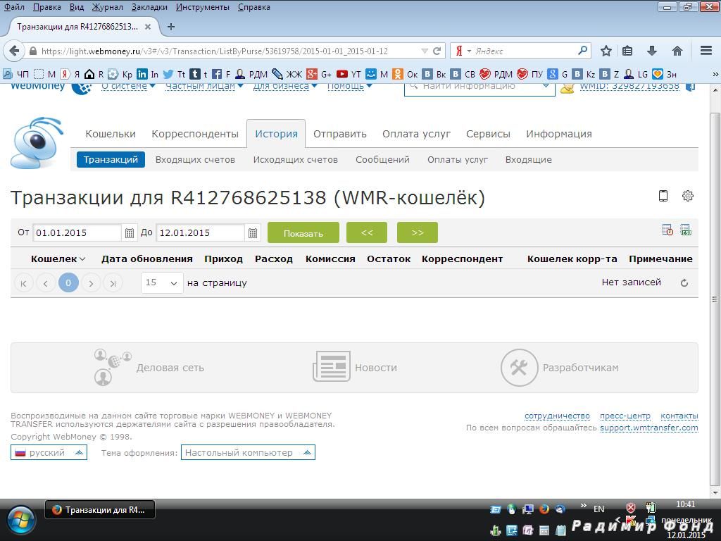
Task: Open the 'До' date calendar picker
Action: [253, 232]
